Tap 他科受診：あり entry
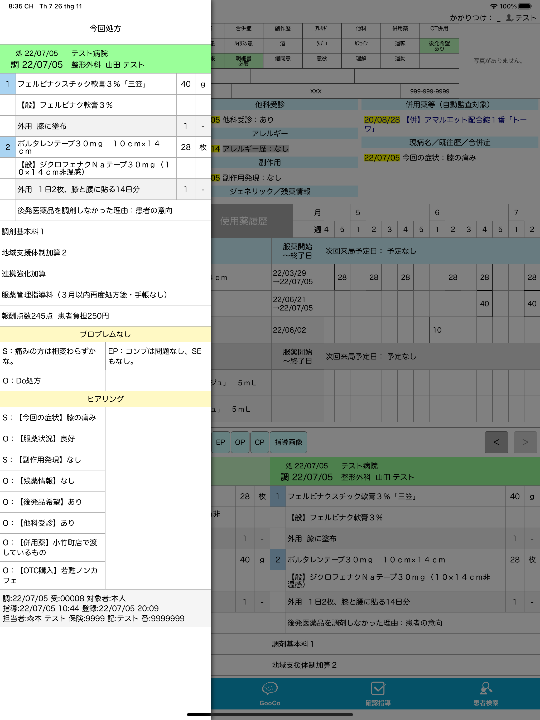The height and width of the screenshot is (720, 540). click(248, 120)
